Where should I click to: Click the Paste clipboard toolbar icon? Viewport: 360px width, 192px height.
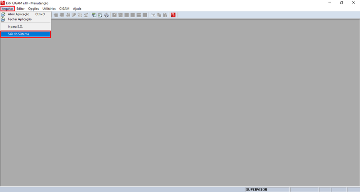[x=165, y=15]
